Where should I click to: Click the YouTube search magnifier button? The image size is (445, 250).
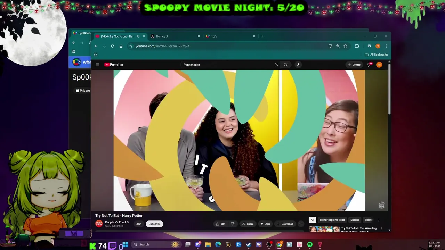point(286,65)
